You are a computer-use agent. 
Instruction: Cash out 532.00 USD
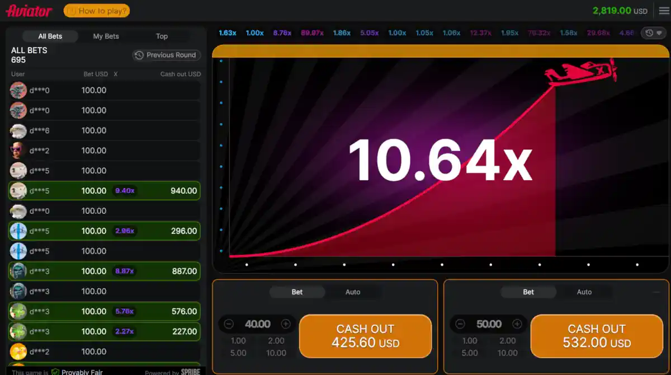pyautogui.click(x=597, y=336)
